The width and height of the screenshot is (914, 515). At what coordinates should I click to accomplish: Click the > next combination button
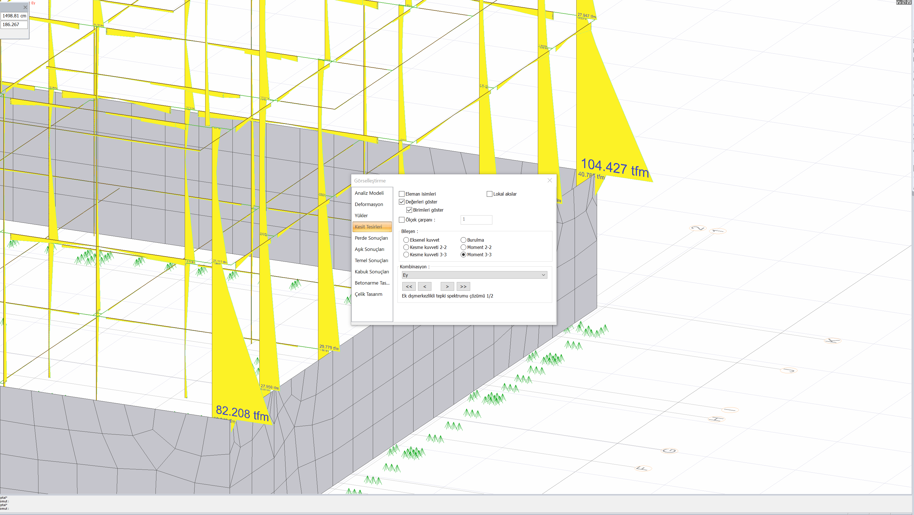click(447, 287)
